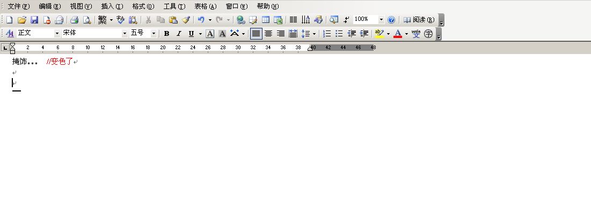This screenshot has height=207, width=591.
Task: Click the Cut scissors icon
Action: tap(148, 20)
